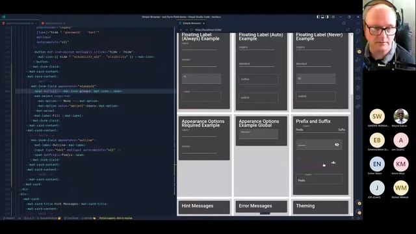Open accounts icon near bottom of activity bar
The image size is (416, 234).
pos(359,203)
